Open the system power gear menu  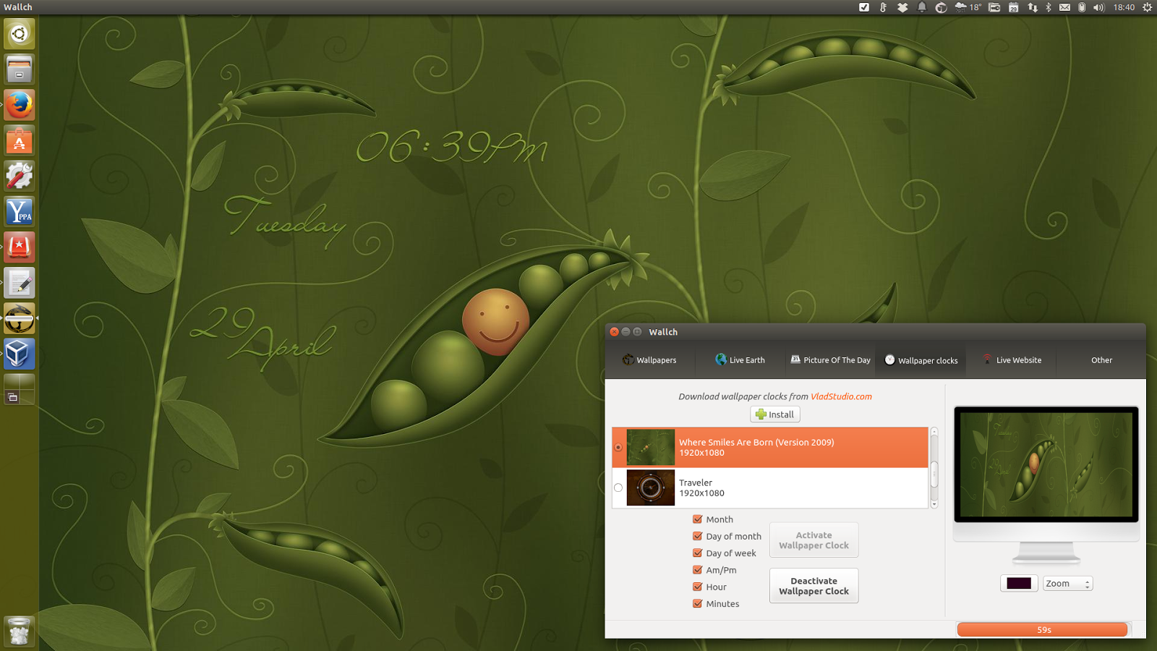1147,7
